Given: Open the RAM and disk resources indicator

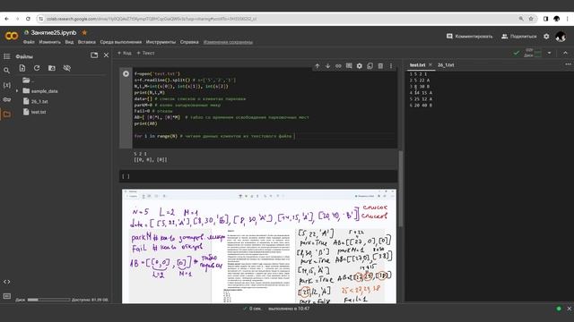Looking at the screenshot, I should 534,53.
